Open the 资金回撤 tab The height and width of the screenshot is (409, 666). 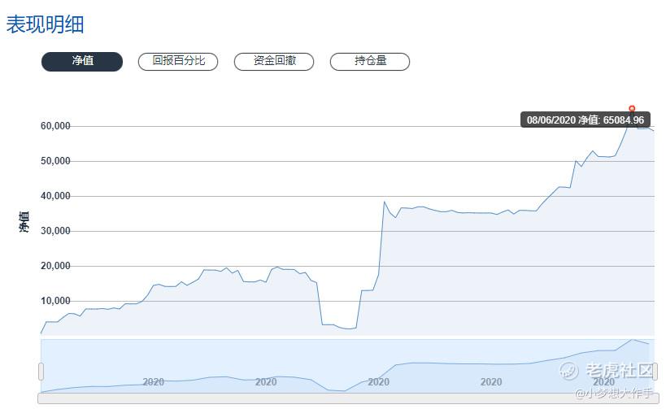[x=274, y=62]
